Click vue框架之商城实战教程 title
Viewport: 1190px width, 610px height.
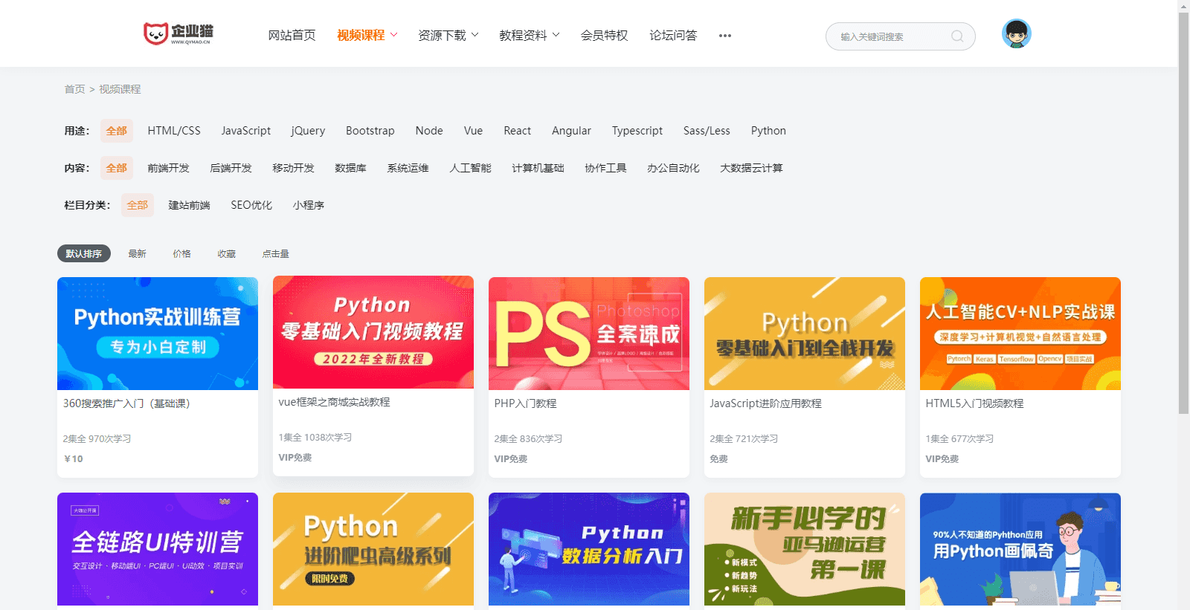pos(334,402)
